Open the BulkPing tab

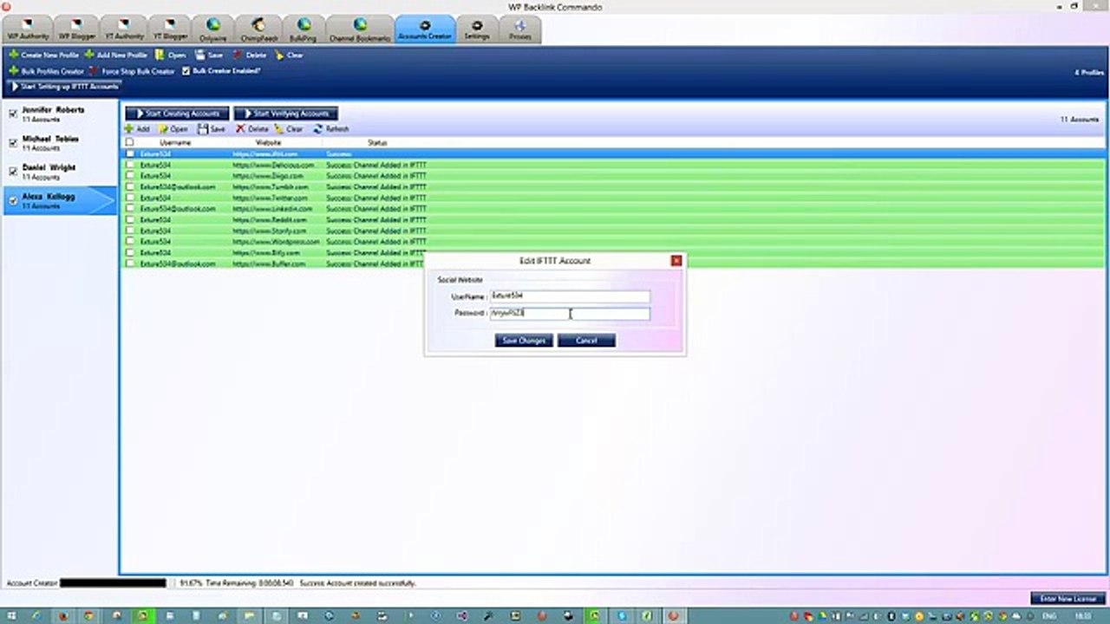[304, 29]
